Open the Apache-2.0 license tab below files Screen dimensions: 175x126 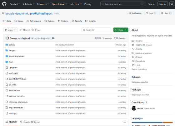coord(30,122)
